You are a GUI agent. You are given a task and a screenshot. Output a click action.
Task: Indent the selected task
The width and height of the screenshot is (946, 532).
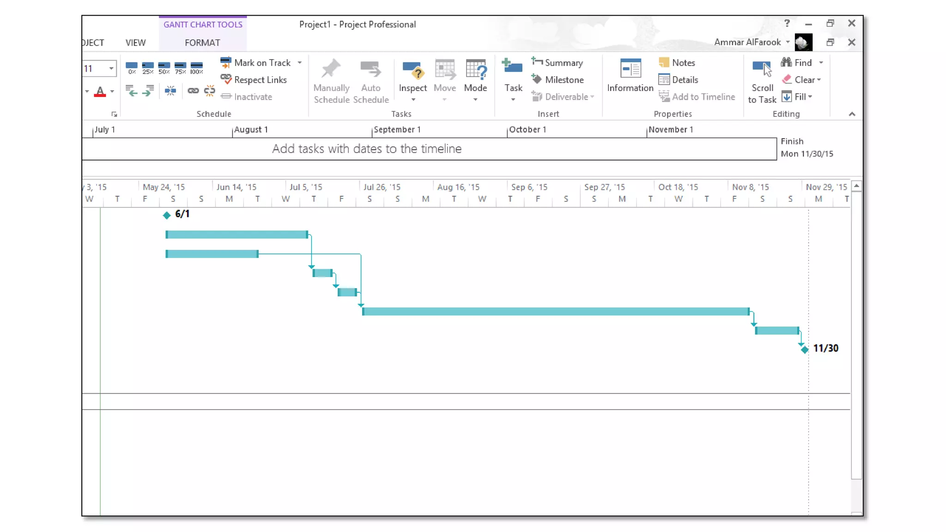[x=148, y=91]
